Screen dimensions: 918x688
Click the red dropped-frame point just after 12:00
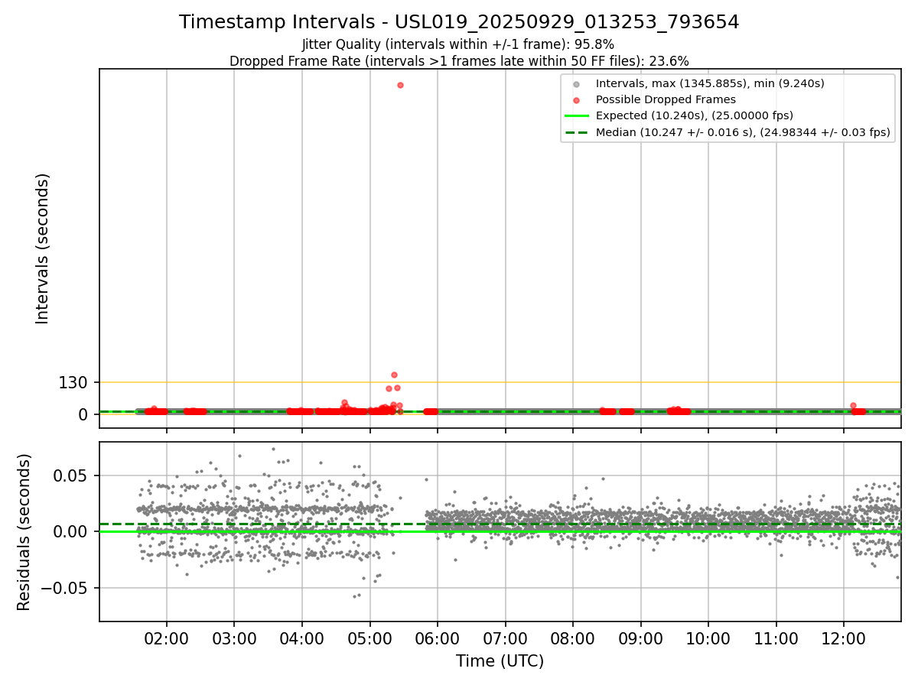click(853, 406)
